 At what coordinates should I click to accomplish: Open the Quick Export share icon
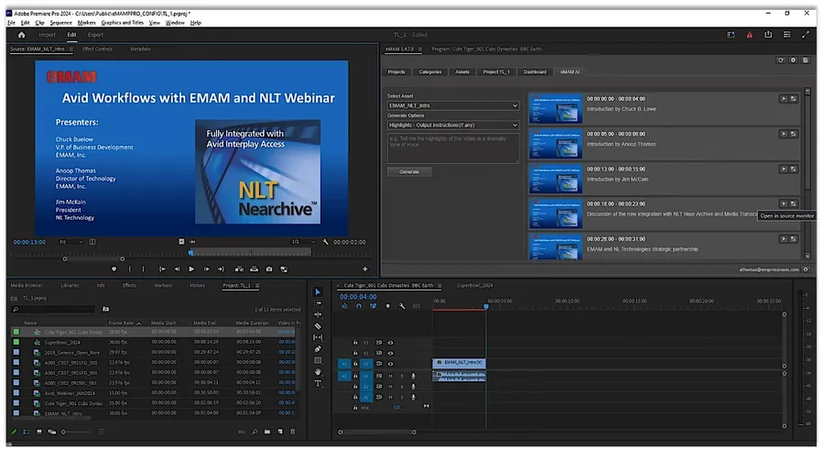(x=768, y=35)
